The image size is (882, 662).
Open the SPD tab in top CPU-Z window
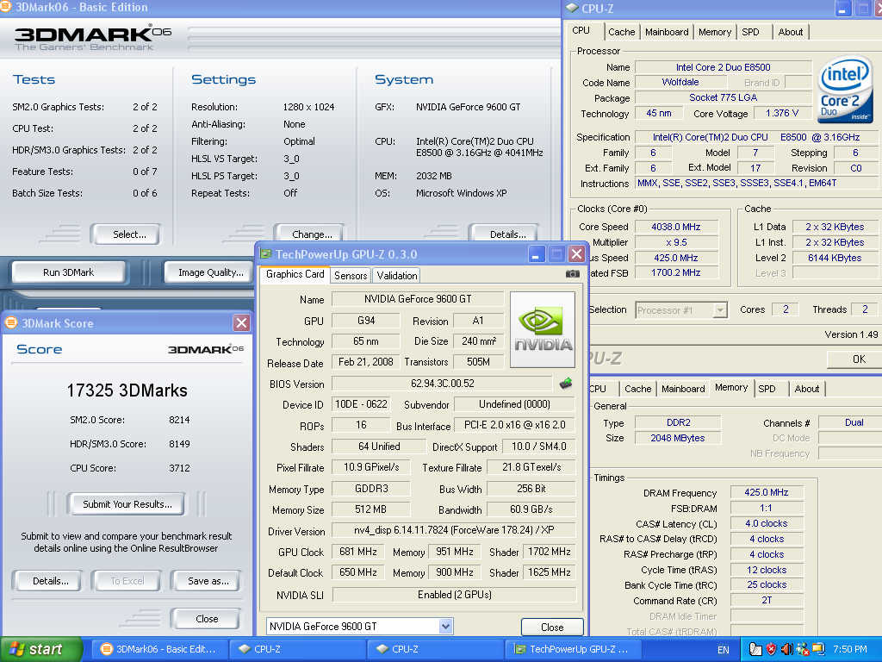click(750, 32)
